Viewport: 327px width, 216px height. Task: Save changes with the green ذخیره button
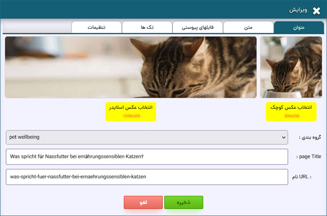pyautogui.click(x=184, y=202)
